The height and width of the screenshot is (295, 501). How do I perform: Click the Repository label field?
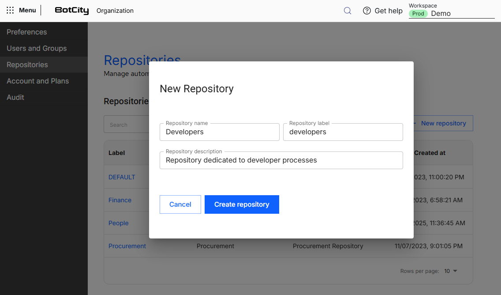343,132
